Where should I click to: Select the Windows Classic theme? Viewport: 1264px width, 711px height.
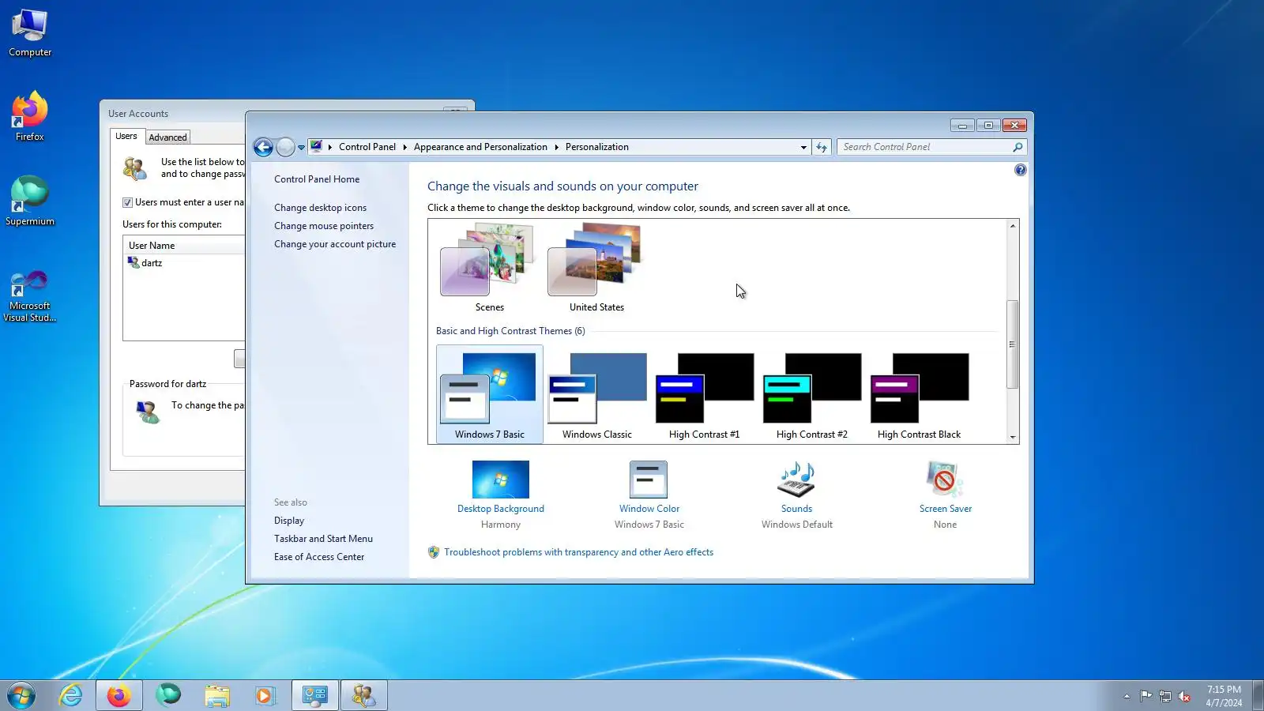coord(596,394)
